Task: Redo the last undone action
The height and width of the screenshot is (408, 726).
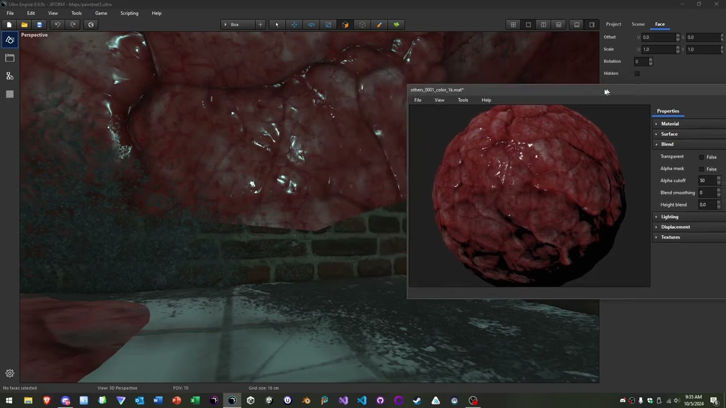Action: point(73,24)
